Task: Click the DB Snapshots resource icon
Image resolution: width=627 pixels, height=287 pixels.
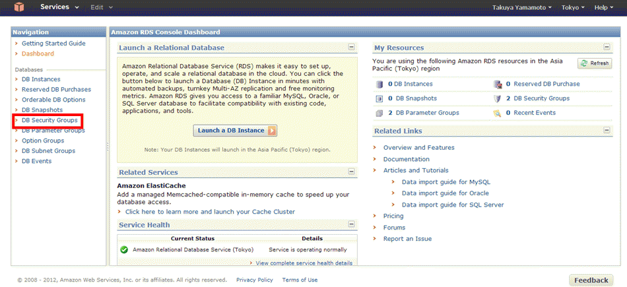Action: pyautogui.click(x=379, y=98)
